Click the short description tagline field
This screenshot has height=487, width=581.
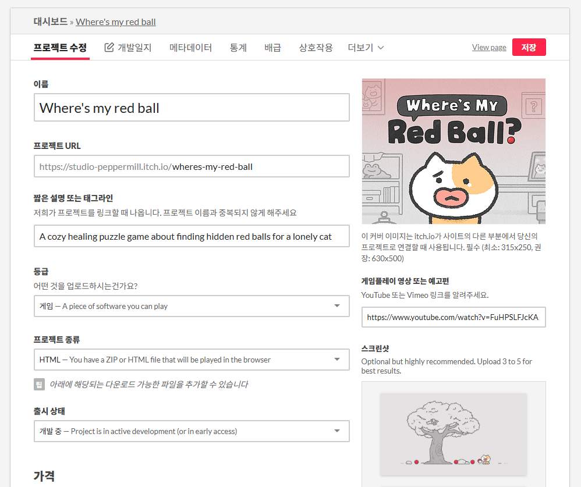pyautogui.click(x=192, y=236)
